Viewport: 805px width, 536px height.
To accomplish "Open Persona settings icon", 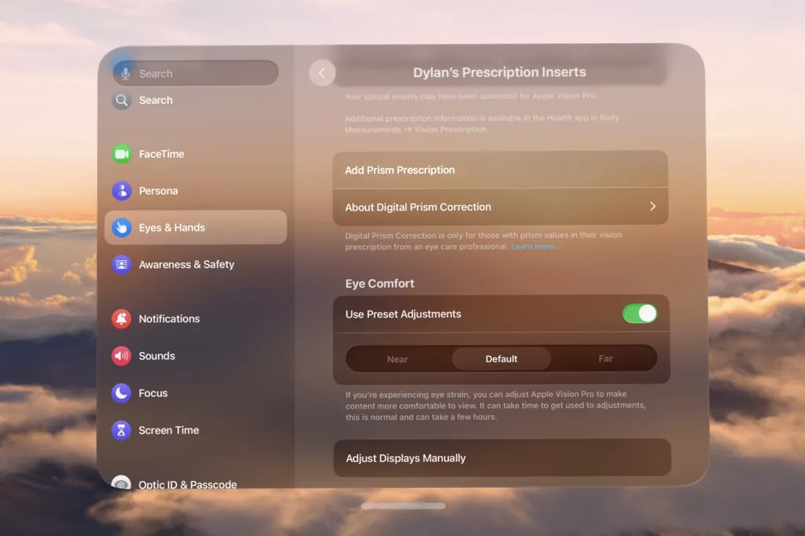I will point(121,191).
